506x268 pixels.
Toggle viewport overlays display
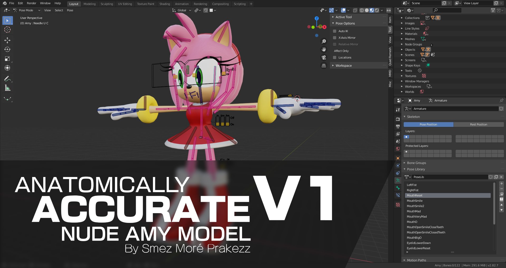[343, 10]
